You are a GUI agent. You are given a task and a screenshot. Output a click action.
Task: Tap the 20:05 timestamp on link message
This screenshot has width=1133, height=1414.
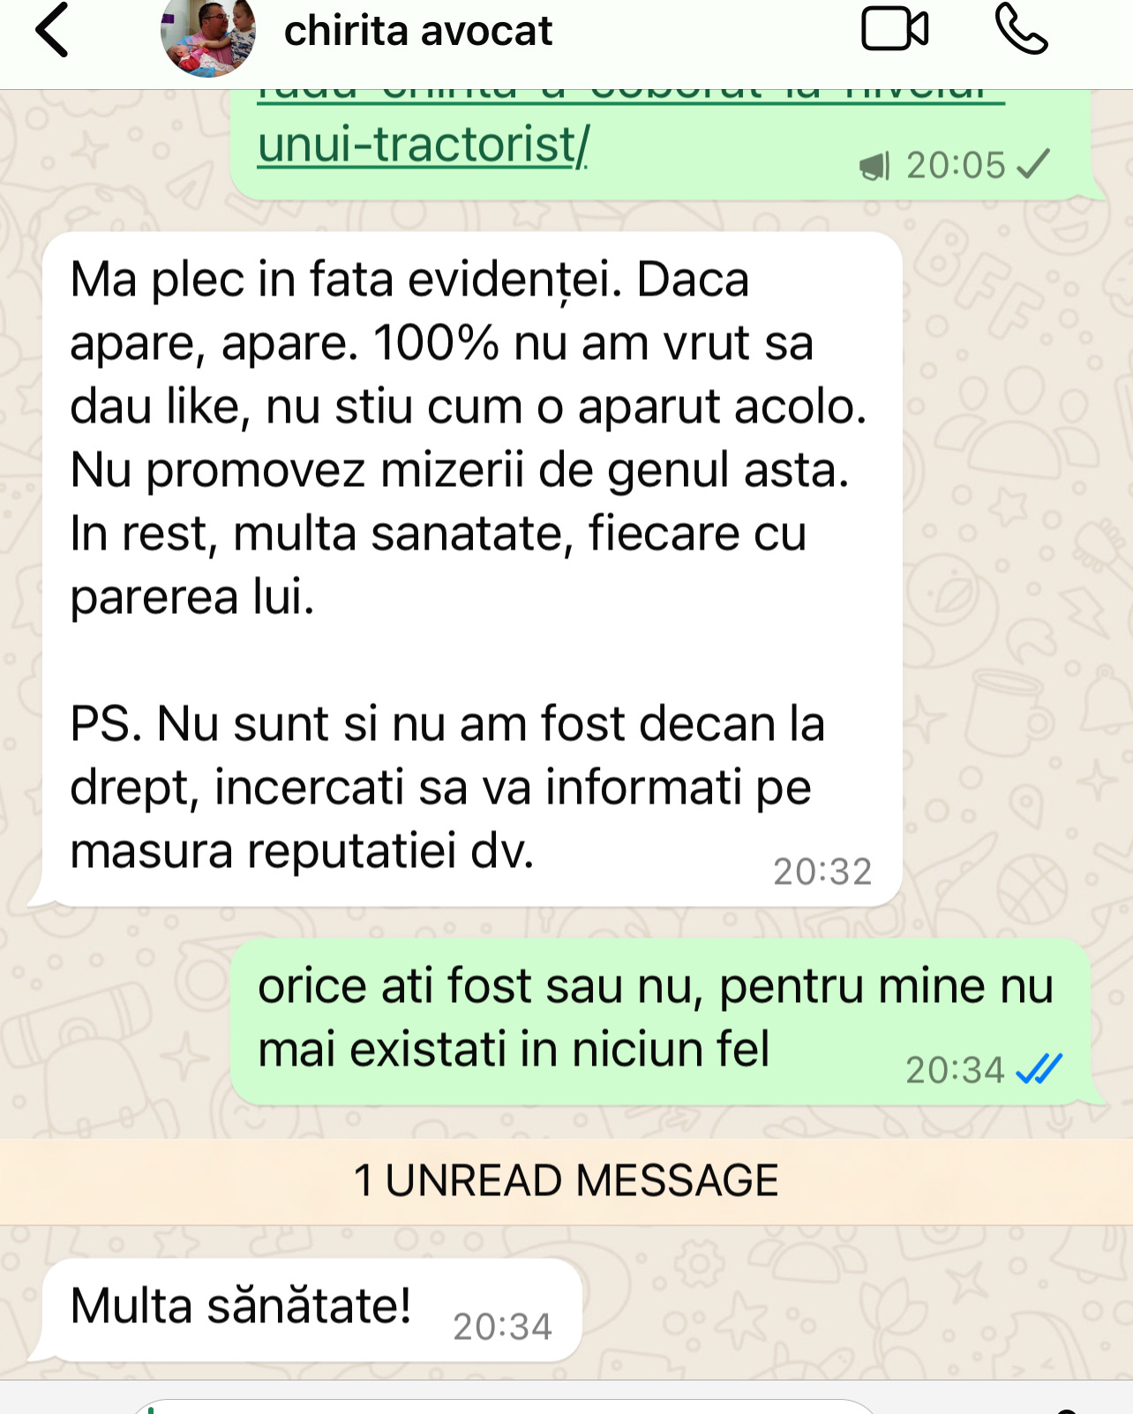point(956,165)
